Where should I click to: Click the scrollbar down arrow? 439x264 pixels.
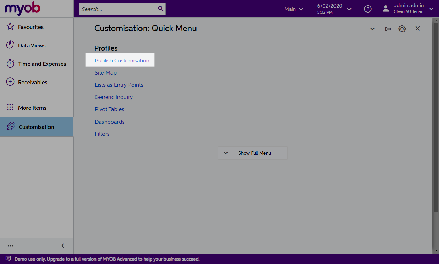[x=436, y=250]
